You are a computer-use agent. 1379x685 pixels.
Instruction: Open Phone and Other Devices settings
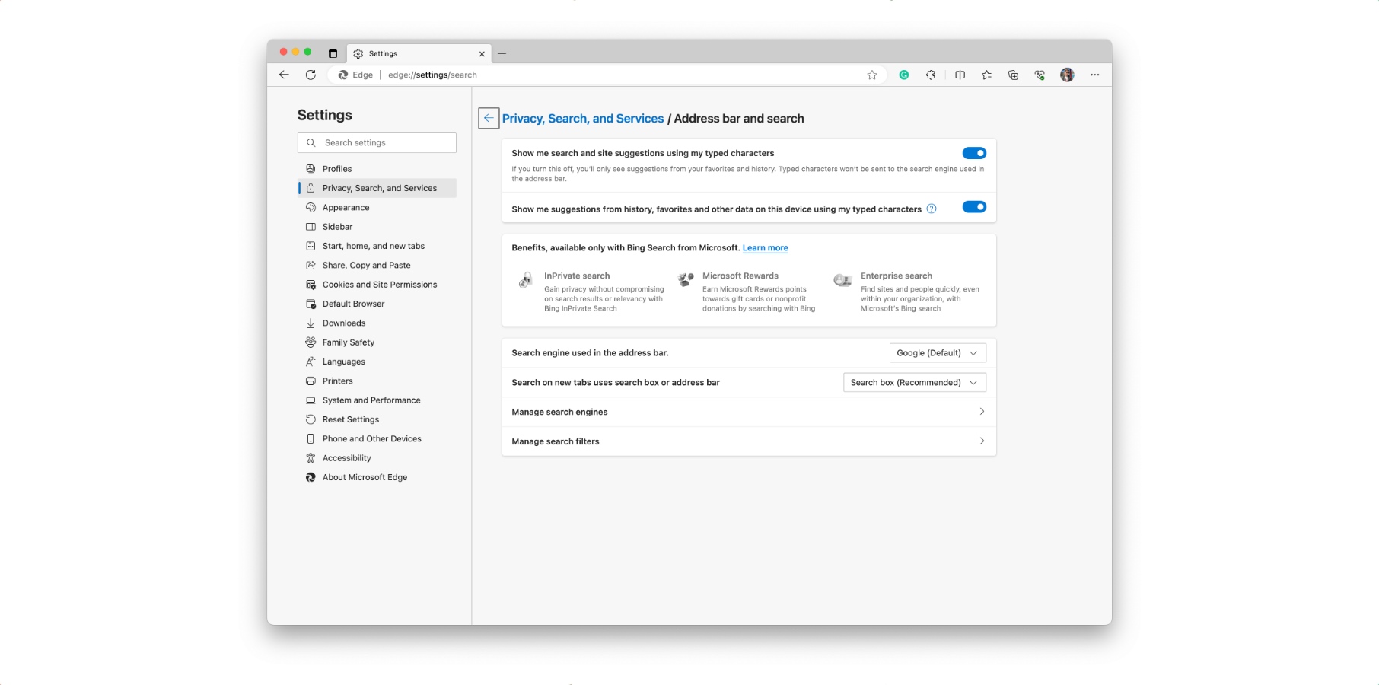(377, 438)
